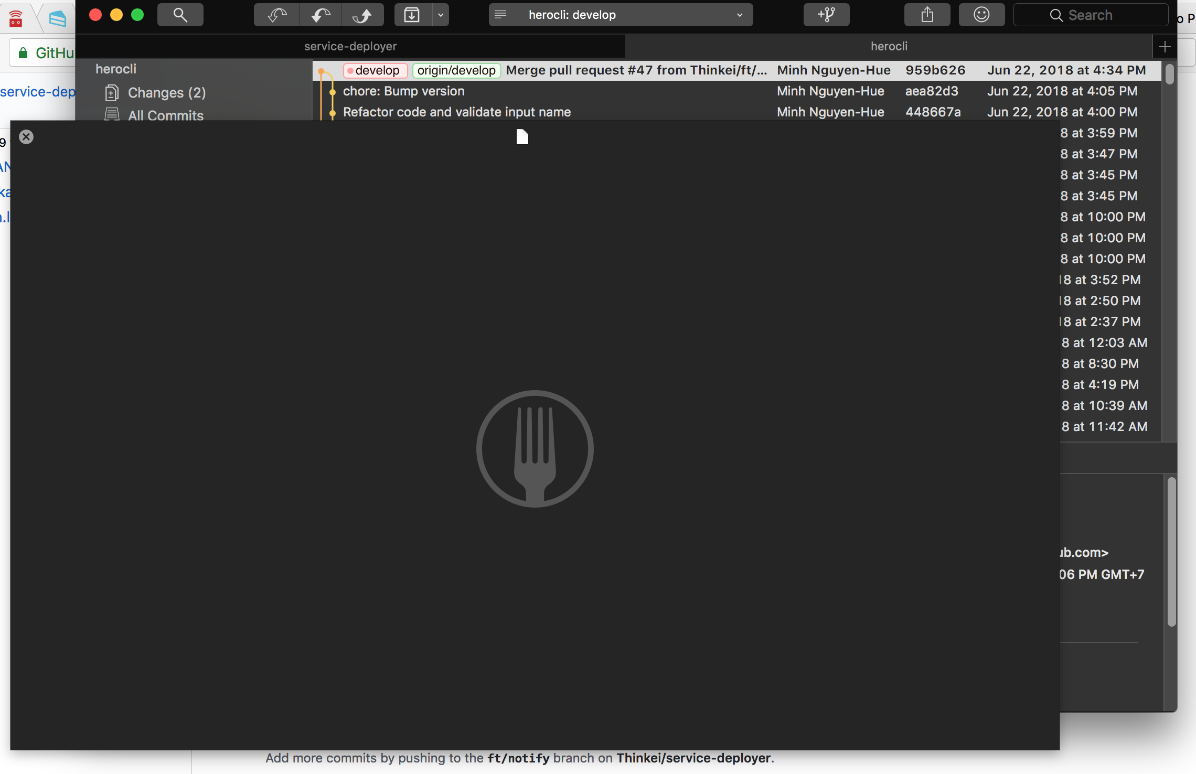Switch to the service-deployer tab
The height and width of the screenshot is (774, 1196).
(x=350, y=46)
